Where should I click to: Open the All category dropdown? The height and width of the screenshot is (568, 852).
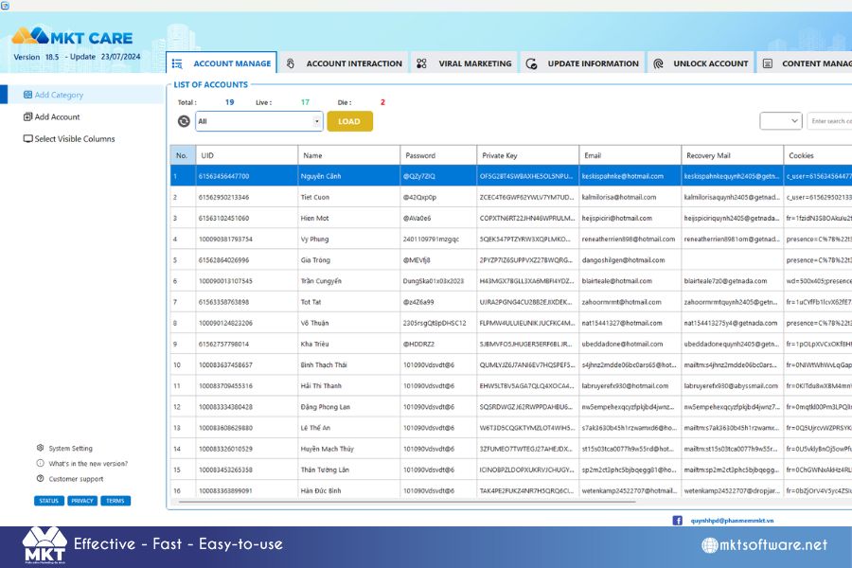[x=259, y=121]
